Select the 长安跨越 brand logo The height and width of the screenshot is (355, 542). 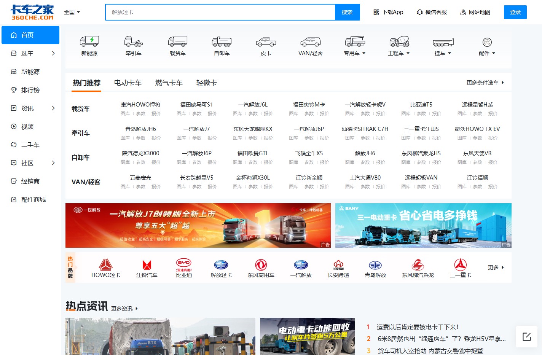tap(338, 264)
